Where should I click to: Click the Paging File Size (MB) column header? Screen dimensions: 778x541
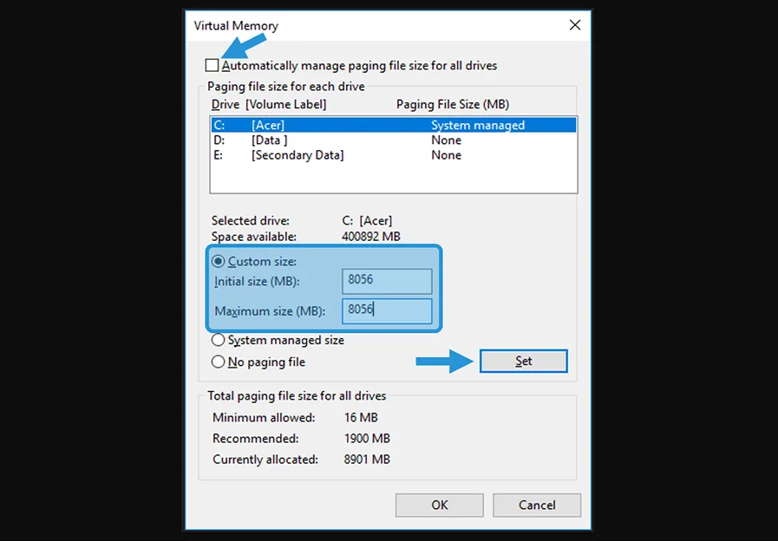453,105
